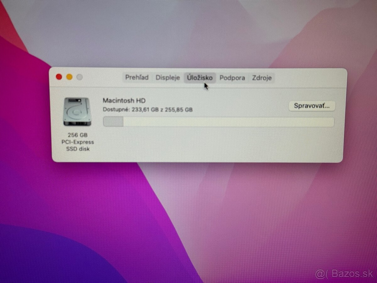
Task: Click the red close traffic light
Action: pyautogui.click(x=59, y=76)
